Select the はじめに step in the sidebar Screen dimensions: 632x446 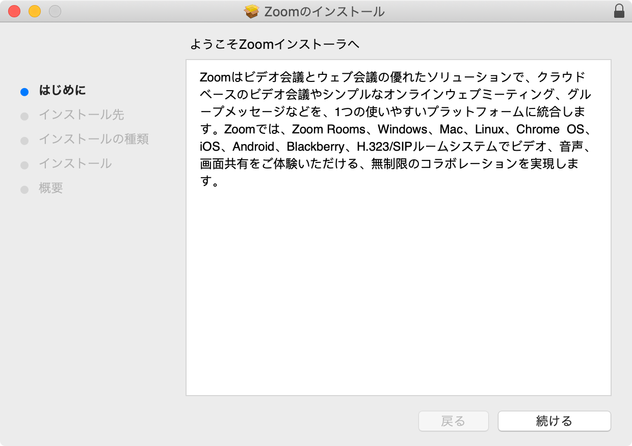(x=63, y=91)
